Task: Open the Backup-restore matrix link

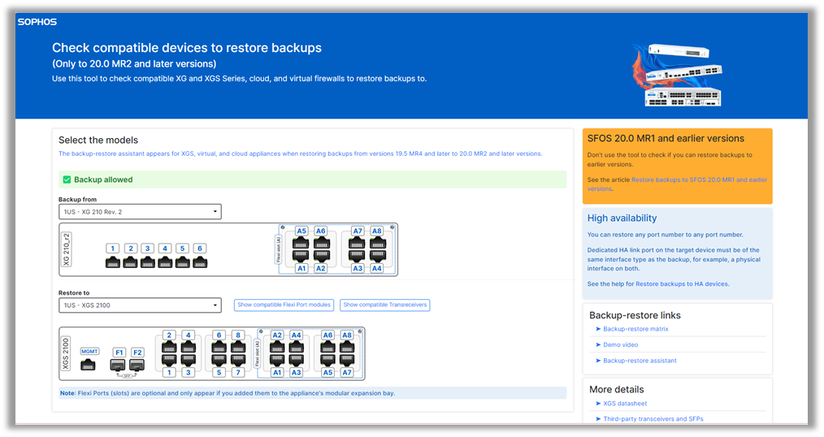Action: tap(635, 329)
